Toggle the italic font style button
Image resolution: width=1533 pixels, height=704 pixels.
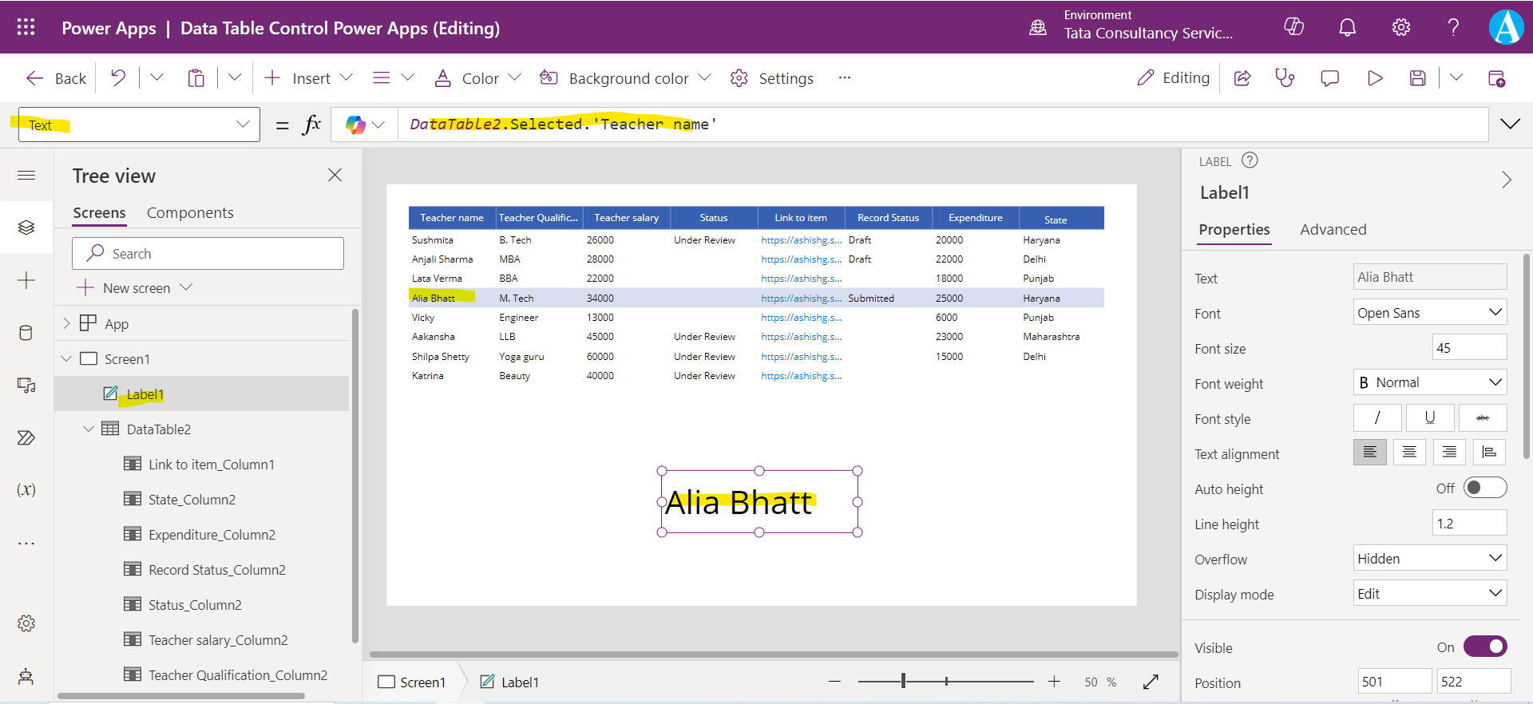point(1377,417)
